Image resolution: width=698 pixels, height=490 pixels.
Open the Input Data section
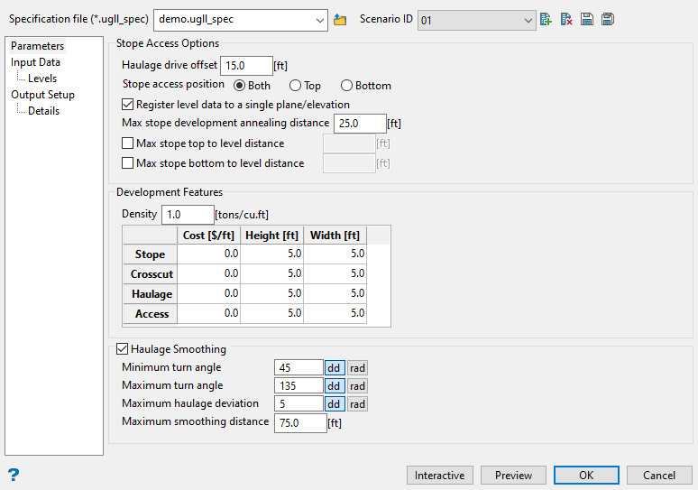pos(36,62)
